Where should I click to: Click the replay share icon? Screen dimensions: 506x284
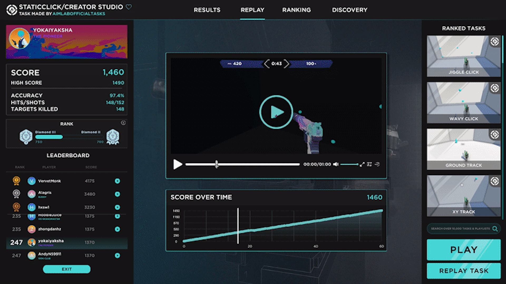[377, 164]
